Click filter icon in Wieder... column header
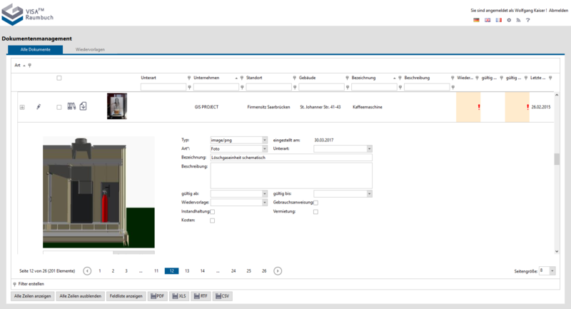571x309 pixels. (x=477, y=78)
